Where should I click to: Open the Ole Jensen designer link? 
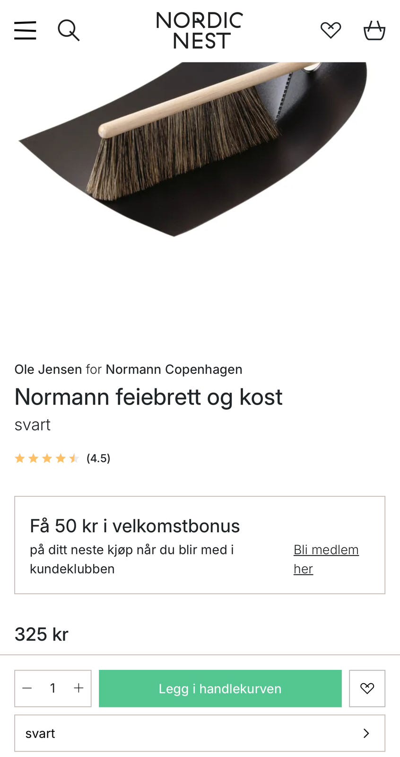pos(48,370)
